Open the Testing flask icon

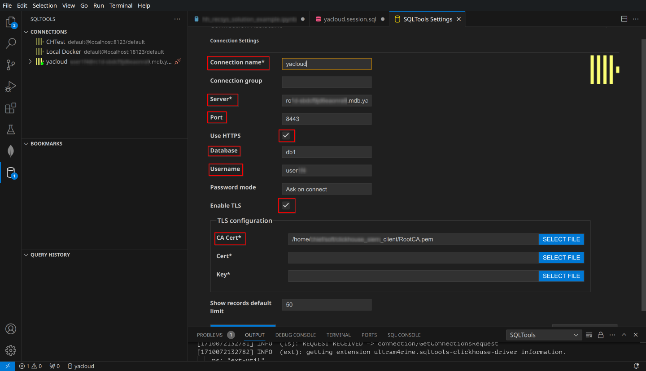(x=11, y=129)
